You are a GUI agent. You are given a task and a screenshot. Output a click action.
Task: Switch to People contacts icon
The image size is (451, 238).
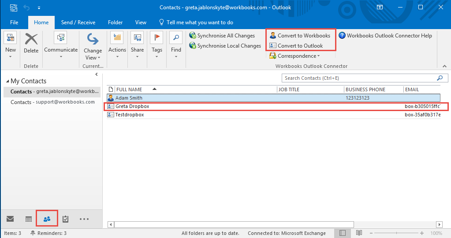(x=47, y=219)
